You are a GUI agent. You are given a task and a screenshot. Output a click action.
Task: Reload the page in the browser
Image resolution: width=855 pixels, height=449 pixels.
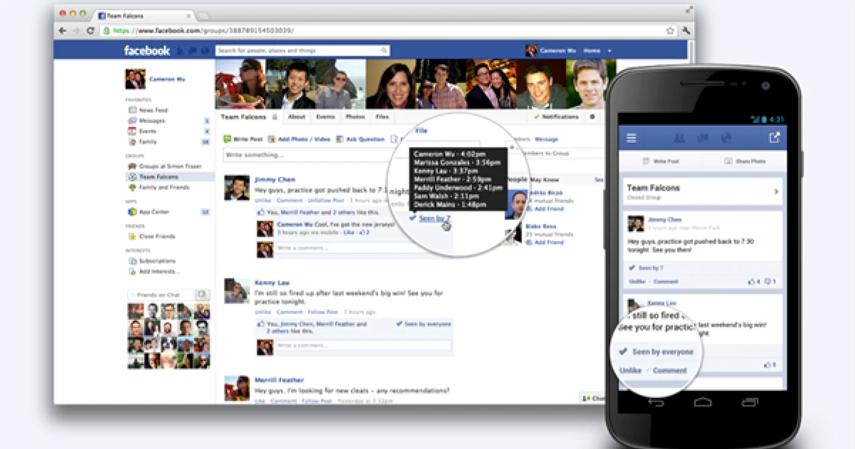90,31
